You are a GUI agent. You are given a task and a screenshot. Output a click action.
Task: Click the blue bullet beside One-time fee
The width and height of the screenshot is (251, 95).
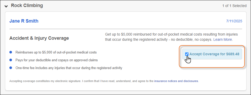(x=11, y=68)
